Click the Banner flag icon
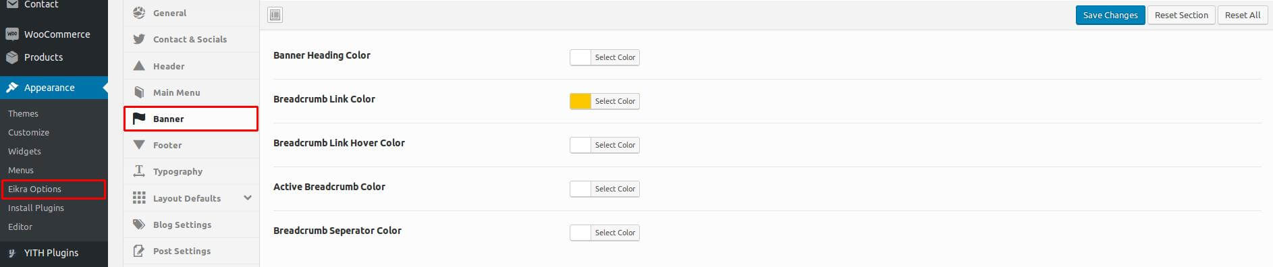Viewport: 1273px width, 267px height. (x=139, y=119)
